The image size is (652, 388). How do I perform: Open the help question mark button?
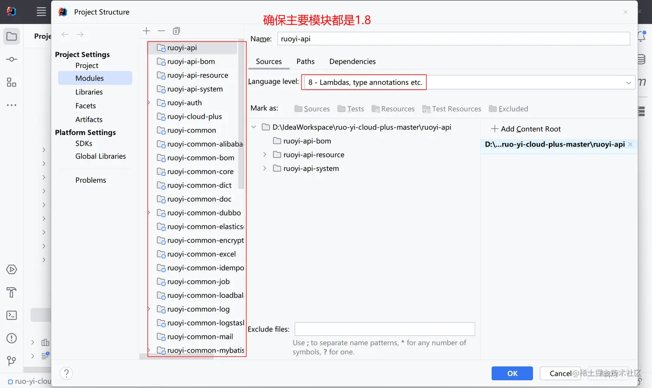pyautogui.click(x=66, y=373)
